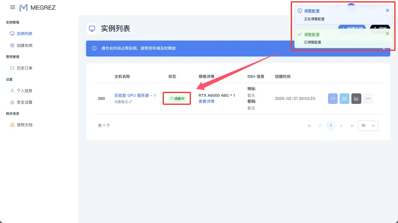Image resolution: width=398 pixels, height=223 pixels.
Task: Click the info icon in the blue banner
Action: [94, 49]
